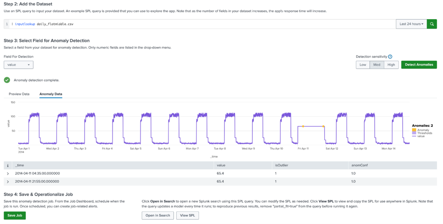Open the Field For Detection value dropdown
Screen dimensions: 443x224
click(19, 65)
